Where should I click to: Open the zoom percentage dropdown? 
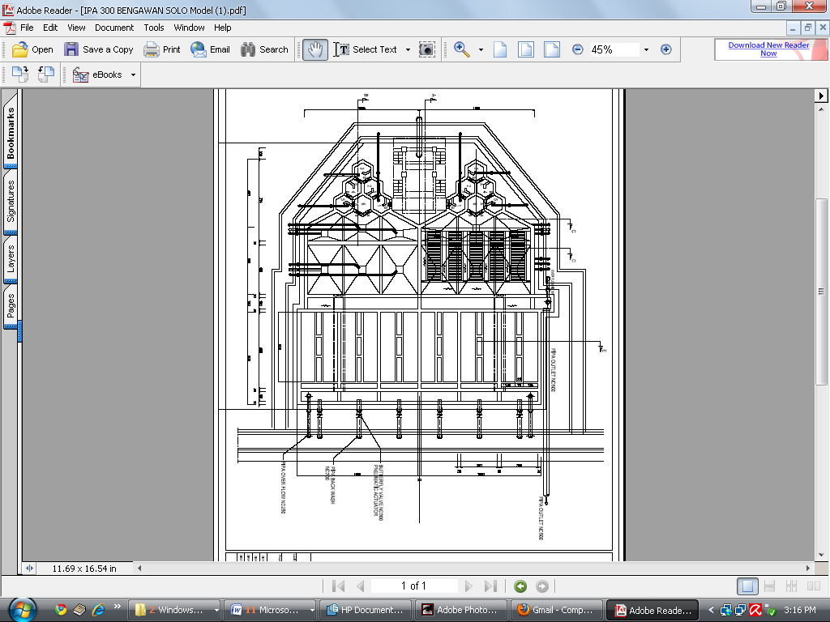646,49
